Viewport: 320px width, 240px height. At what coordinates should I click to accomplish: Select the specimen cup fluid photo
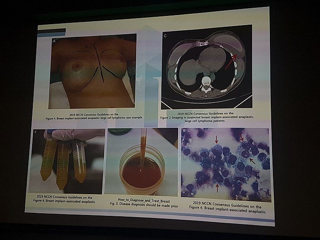tap(142, 162)
